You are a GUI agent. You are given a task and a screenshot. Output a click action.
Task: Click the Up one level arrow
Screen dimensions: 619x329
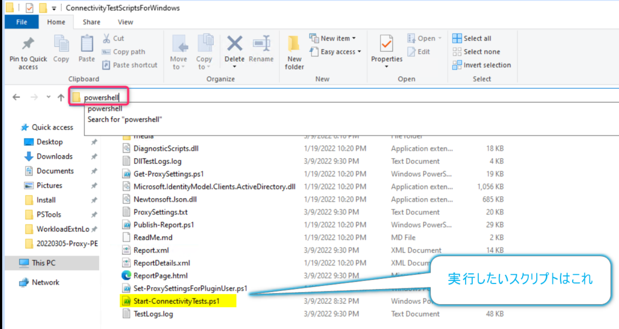(x=61, y=97)
